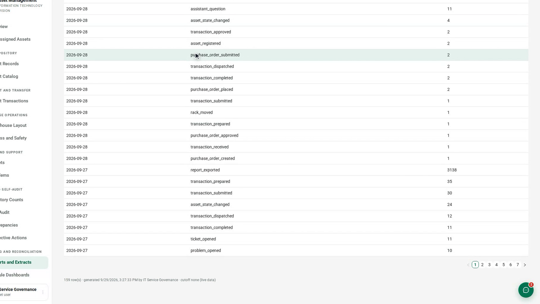Click date 2026-09-28 in assistant_question row
Image resolution: width=540 pixels, height=304 pixels.
pos(77,9)
